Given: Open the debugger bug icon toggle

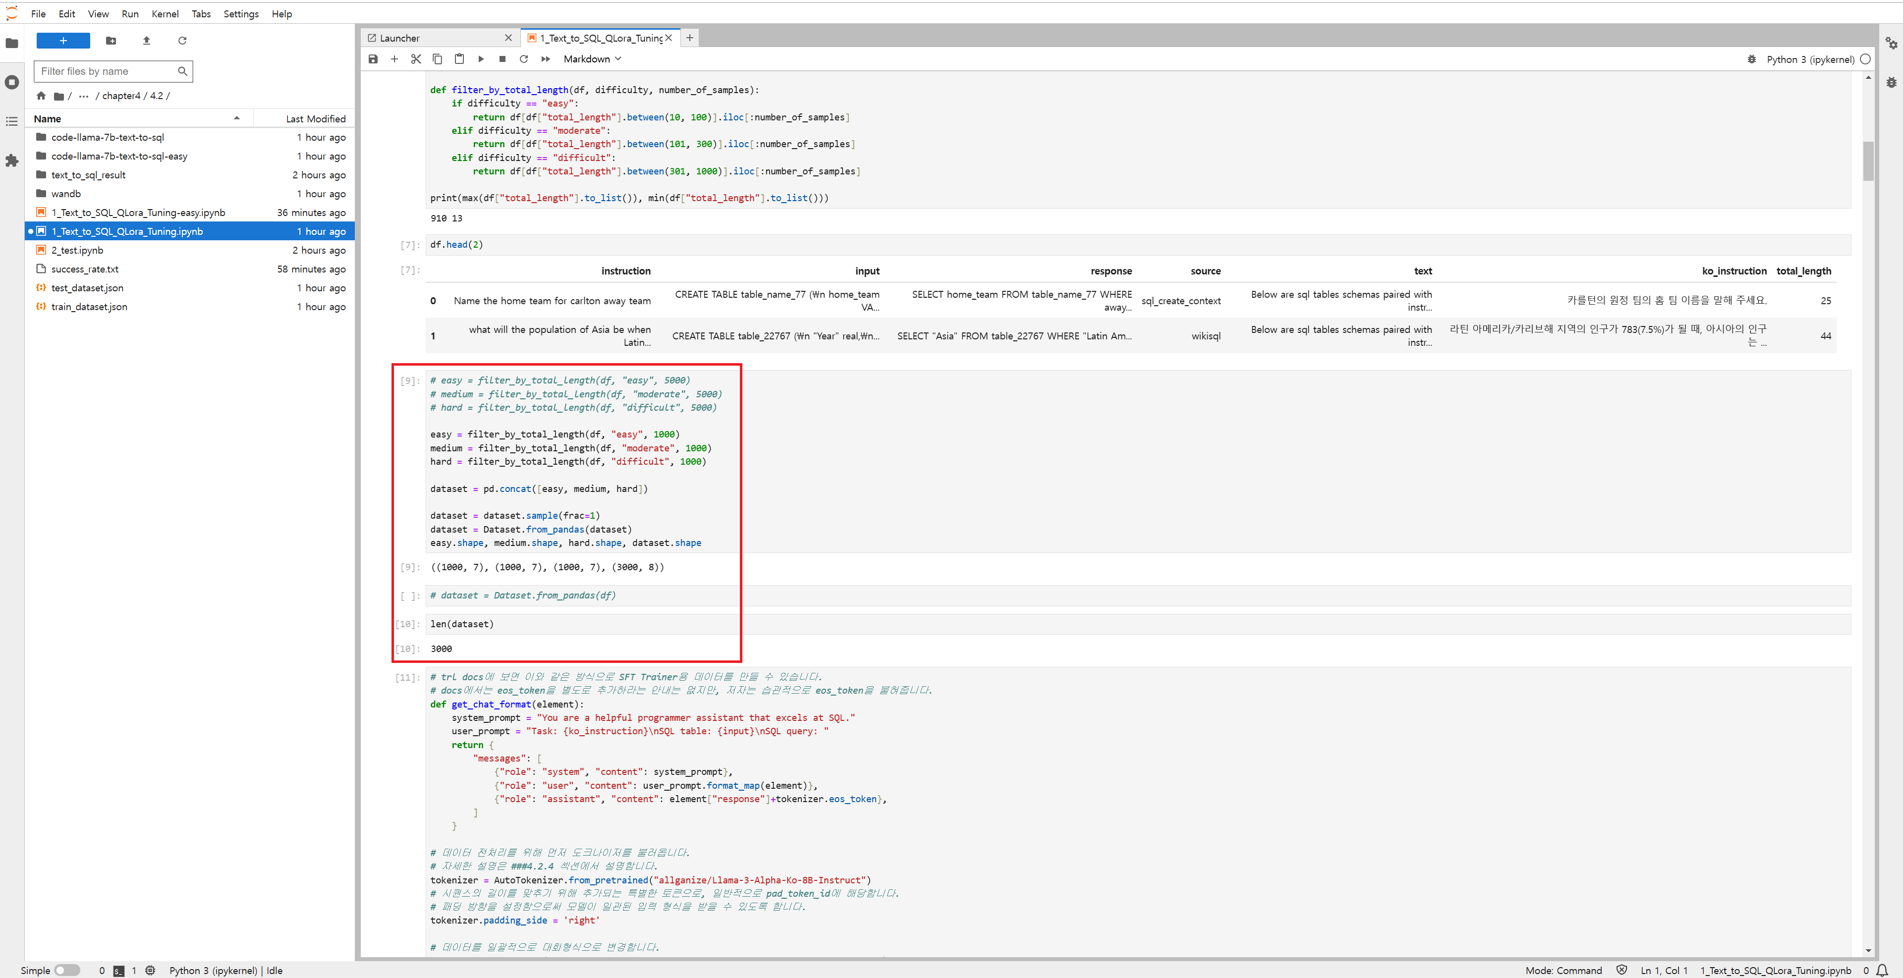Looking at the screenshot, I should (x=1751, y=59).
